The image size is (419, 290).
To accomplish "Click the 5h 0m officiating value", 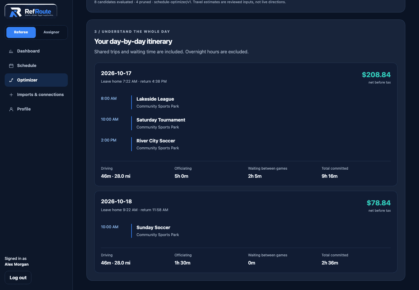I will click(181, 176).
